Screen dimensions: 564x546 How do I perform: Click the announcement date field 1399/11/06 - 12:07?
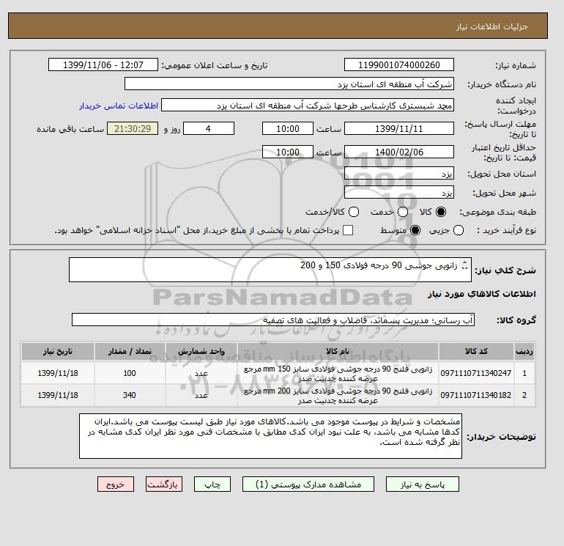(103, 65)
